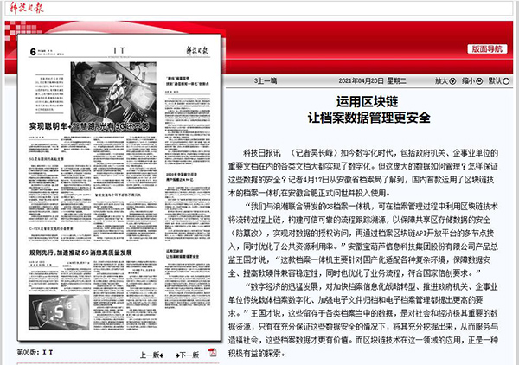Select title 让档案数据管理更安全
This screenshot has height=365, width=519.
pos(368,118)
